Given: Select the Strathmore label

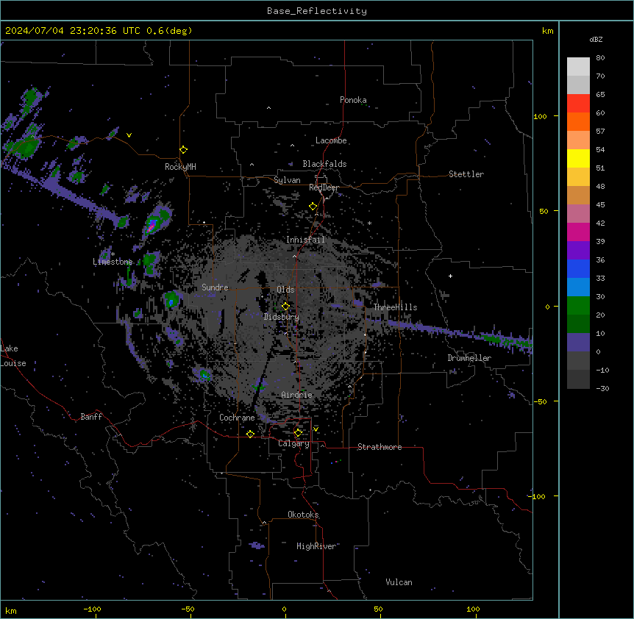Looking at the screenshot, I should pyautogui.click(x=380, y=447).
